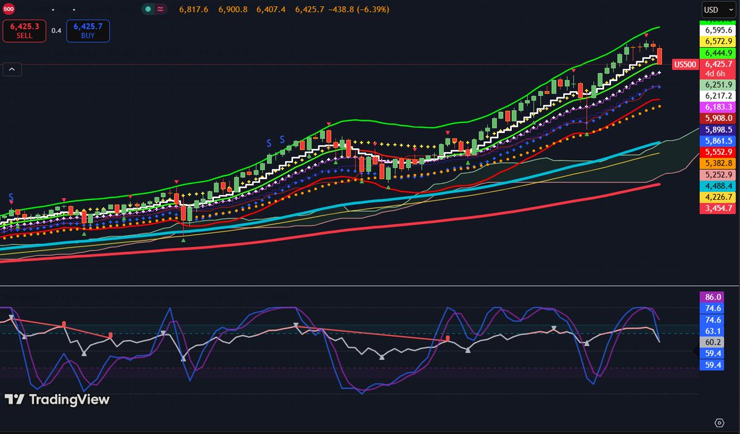Click the cyan 4,488.4 price label
Viewport: 740px width, 434px height.
[x=718, y=186]
